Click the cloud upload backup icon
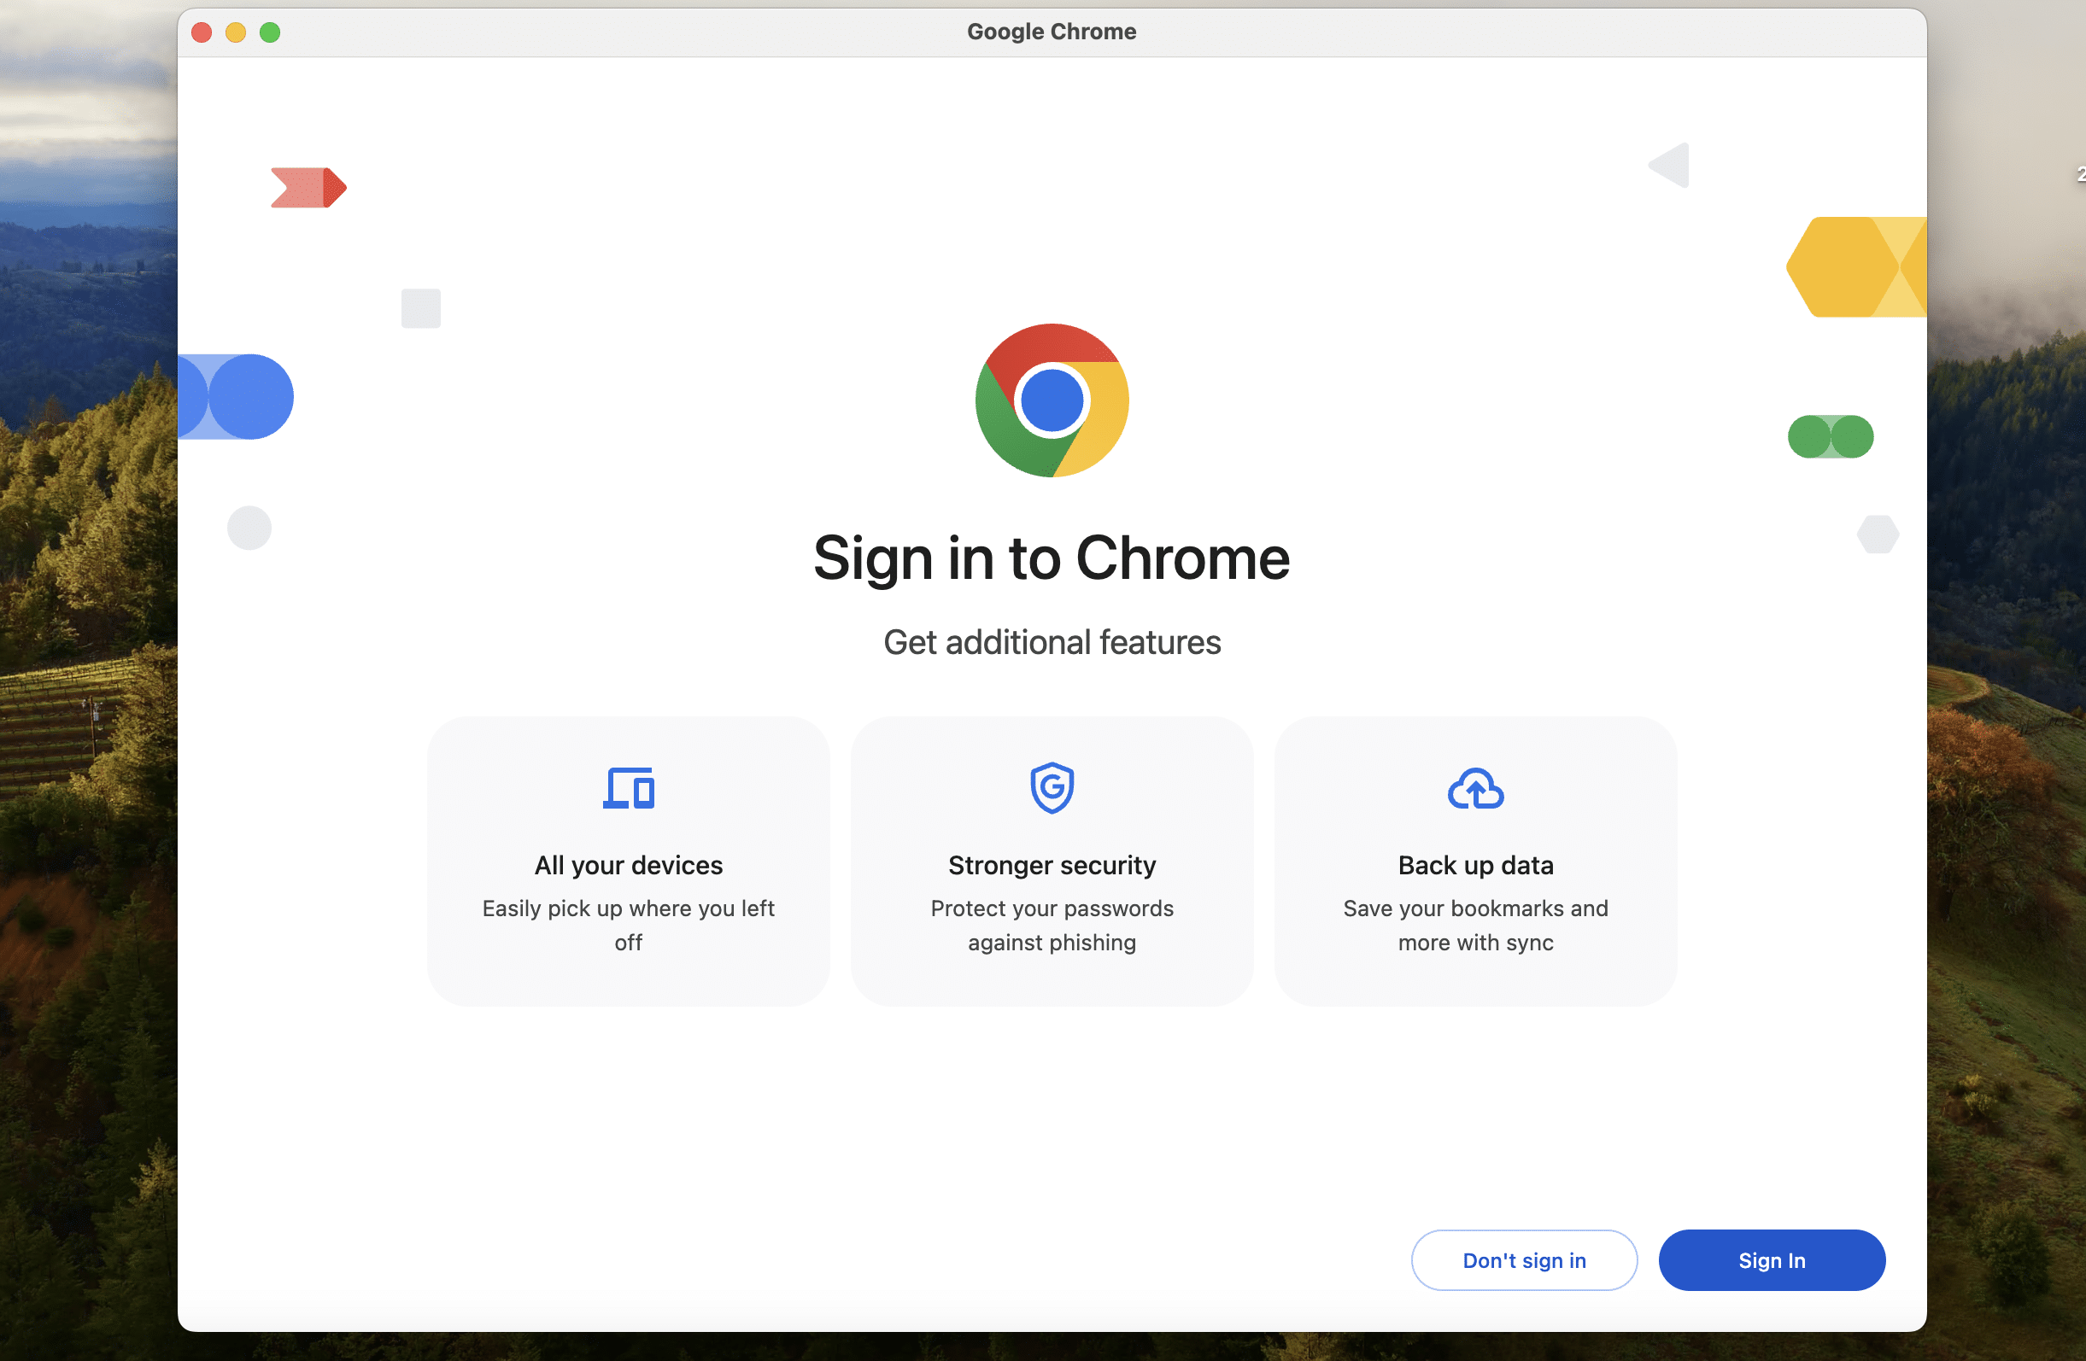 click(x=1475, y=789)
